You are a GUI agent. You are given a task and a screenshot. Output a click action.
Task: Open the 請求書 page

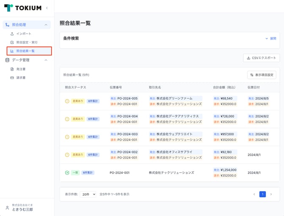point(21,78)
